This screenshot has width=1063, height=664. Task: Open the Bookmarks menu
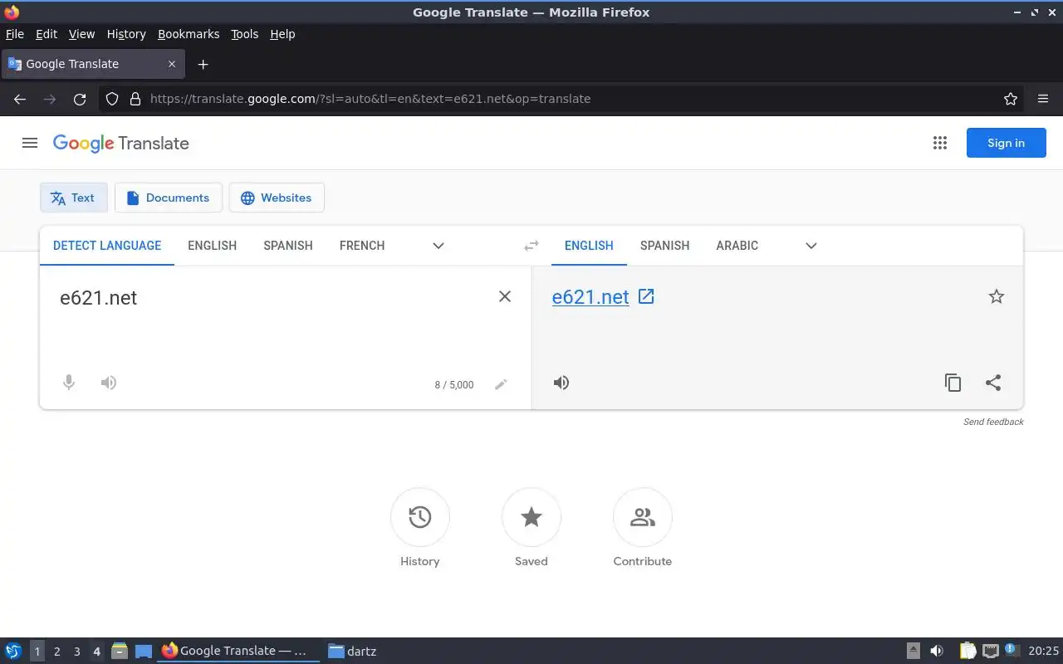(189, 34)
